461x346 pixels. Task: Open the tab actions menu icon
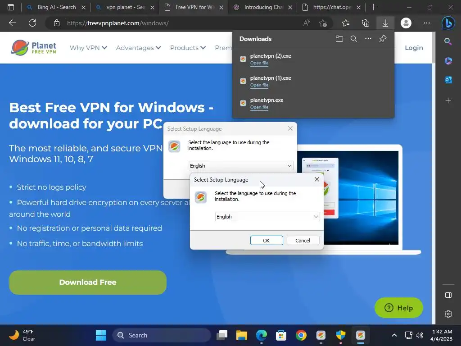pyautogui.click(x=11, y=7)
